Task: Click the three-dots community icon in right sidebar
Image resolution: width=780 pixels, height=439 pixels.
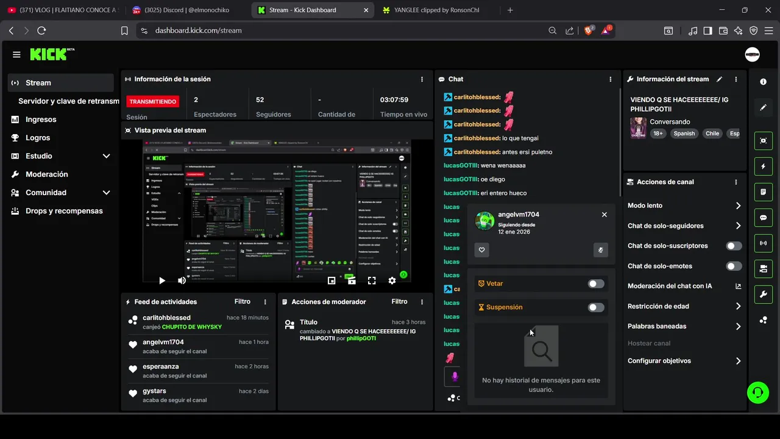Action: (x=764, y=320)
